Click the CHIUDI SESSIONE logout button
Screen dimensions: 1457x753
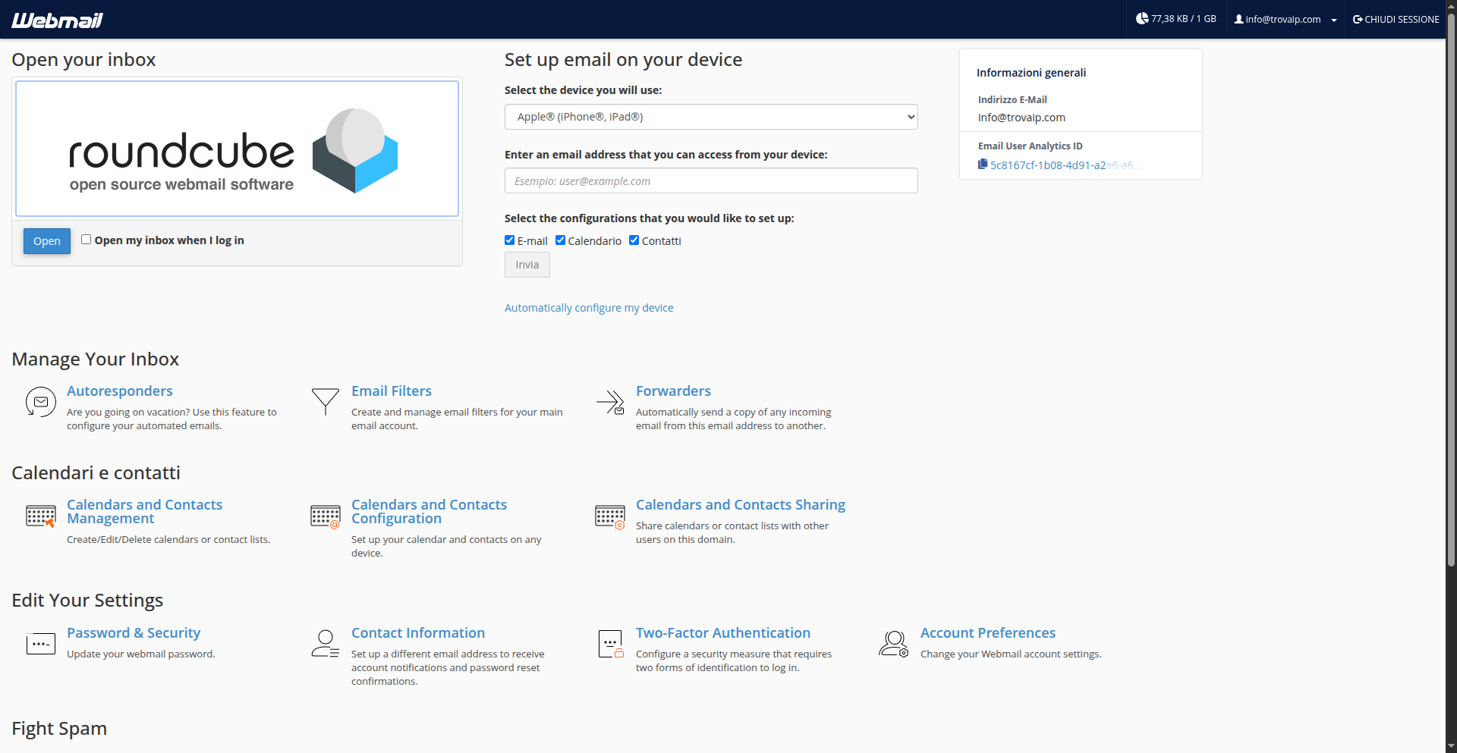pos(1396,20)
